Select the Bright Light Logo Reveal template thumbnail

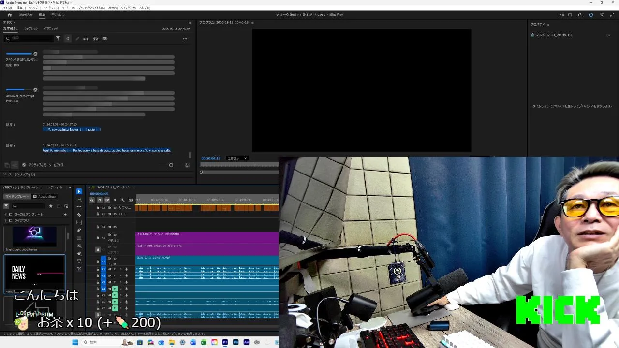pos(34,236)
